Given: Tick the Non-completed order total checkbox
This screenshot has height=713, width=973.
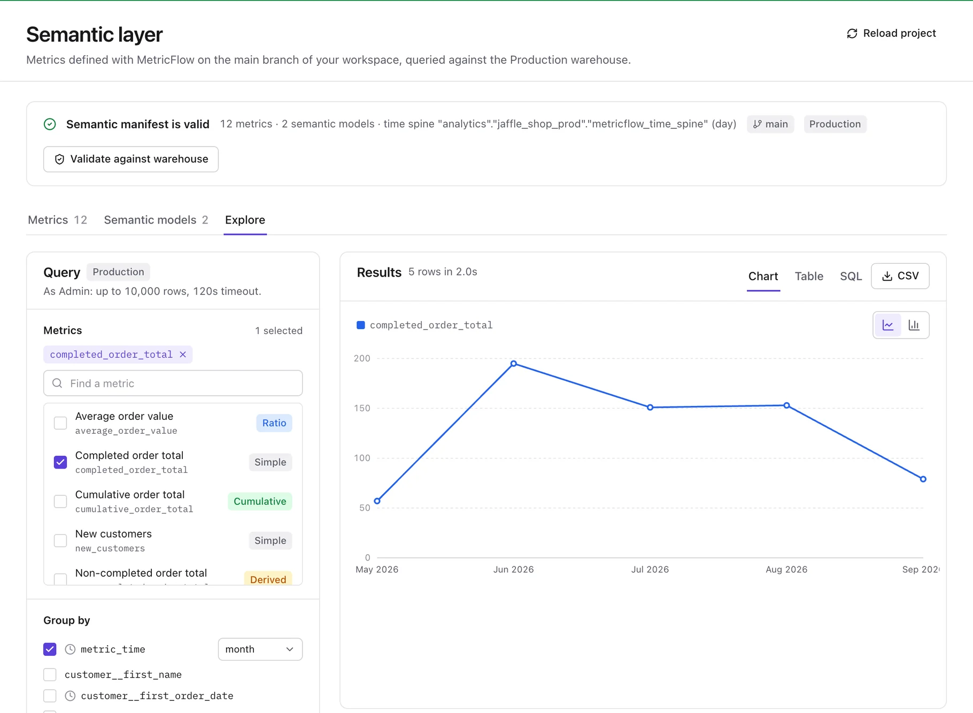Looking at the screenshot, I should 60,579.
